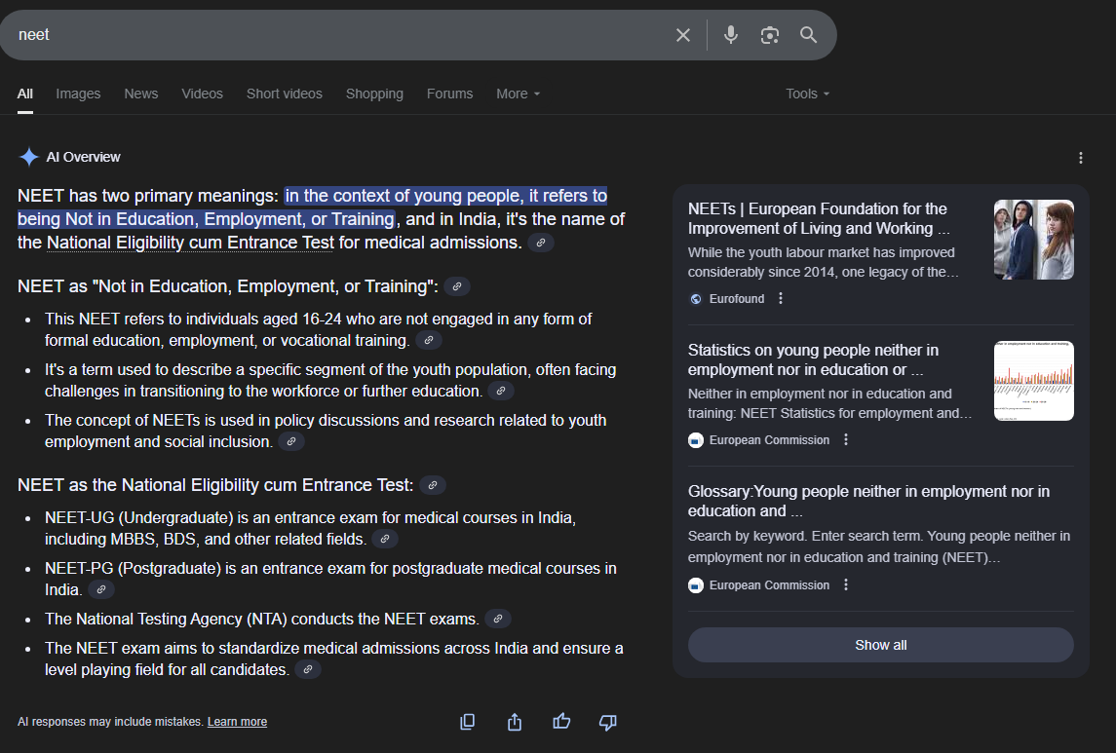Screen dimensions: 1116x753
Task: Click source link icon after 'vocational training.'
Action: (x=429, y=341)
